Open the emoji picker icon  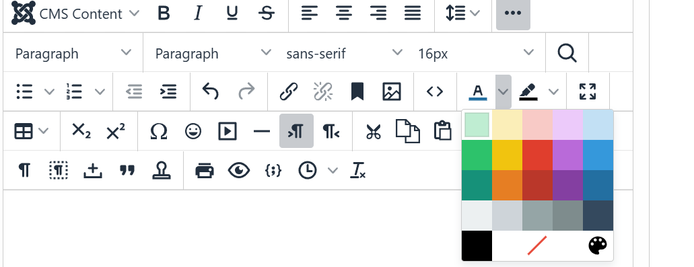click(x=193, y=131)
